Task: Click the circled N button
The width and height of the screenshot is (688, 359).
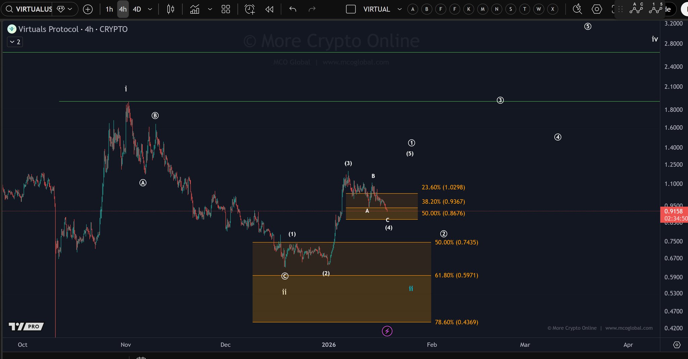Action: (497, 9)
